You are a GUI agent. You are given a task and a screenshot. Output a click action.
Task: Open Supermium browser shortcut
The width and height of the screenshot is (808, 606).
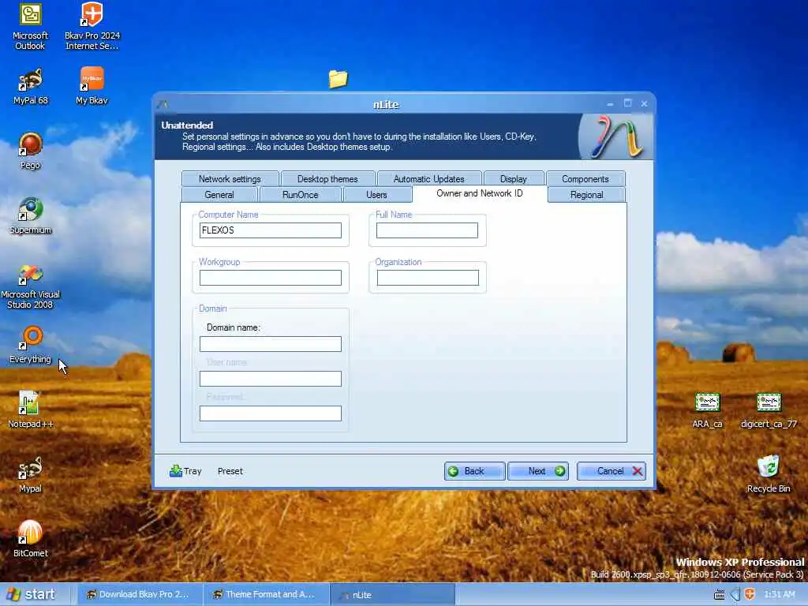[31, 216]
